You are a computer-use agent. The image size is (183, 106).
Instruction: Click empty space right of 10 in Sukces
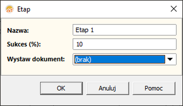coord(128,44)
